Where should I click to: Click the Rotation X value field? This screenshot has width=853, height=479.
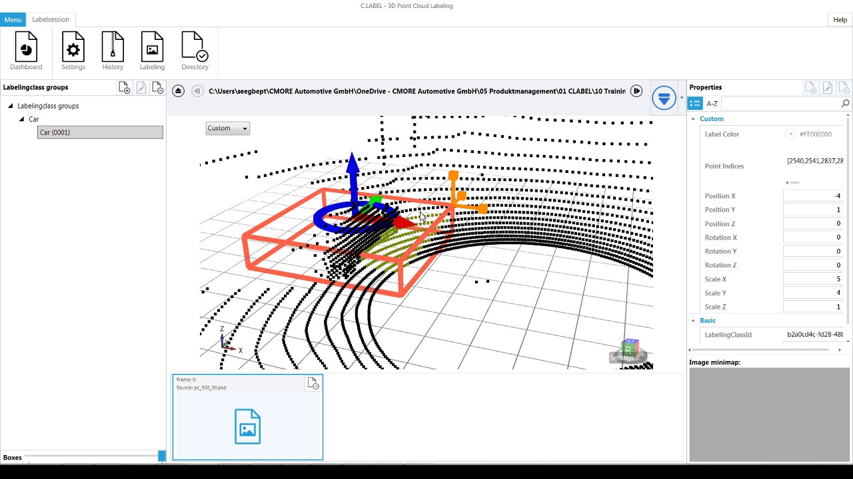point(813,238)
